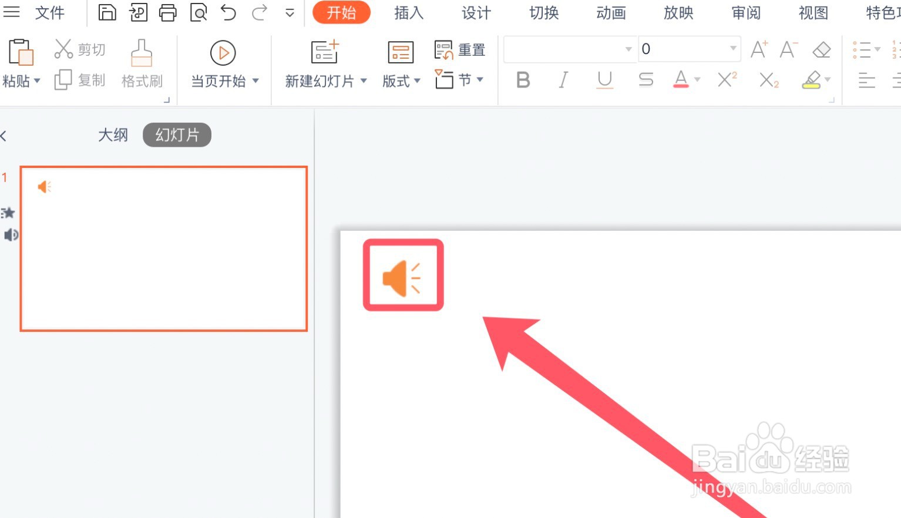This screenshot has width=901, height=518.
Task: Click the animation star icon beside slide 1
Action: [x=8, y=213]
